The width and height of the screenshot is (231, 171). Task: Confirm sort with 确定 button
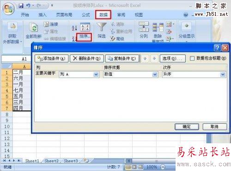point(187,127)
